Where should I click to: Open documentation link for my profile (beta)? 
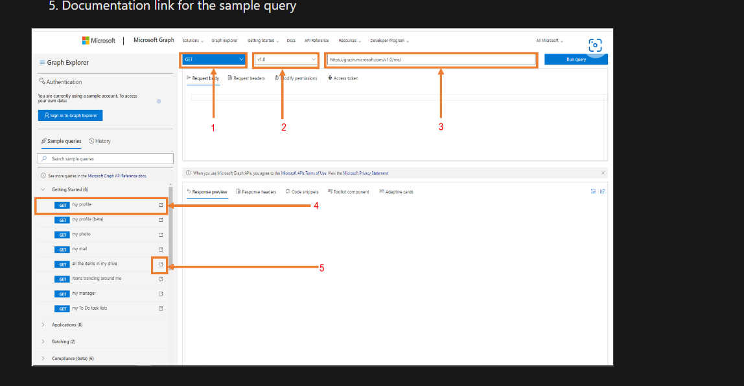pyautogui.click(x=161, y=220)
